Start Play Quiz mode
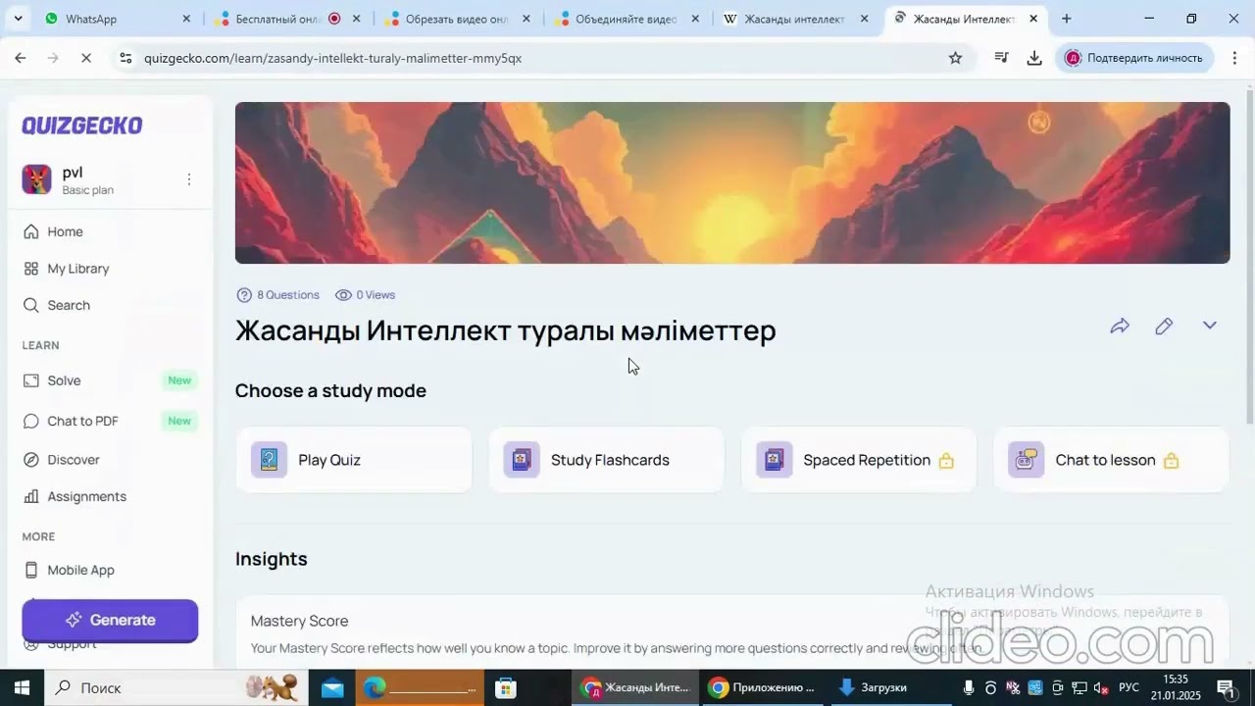The height and width of the screenshot is (706, 1255). [x=354, y=460]
